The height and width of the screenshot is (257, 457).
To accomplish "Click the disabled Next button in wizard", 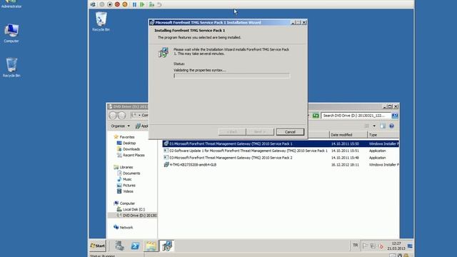I will (x=260, y=132).
